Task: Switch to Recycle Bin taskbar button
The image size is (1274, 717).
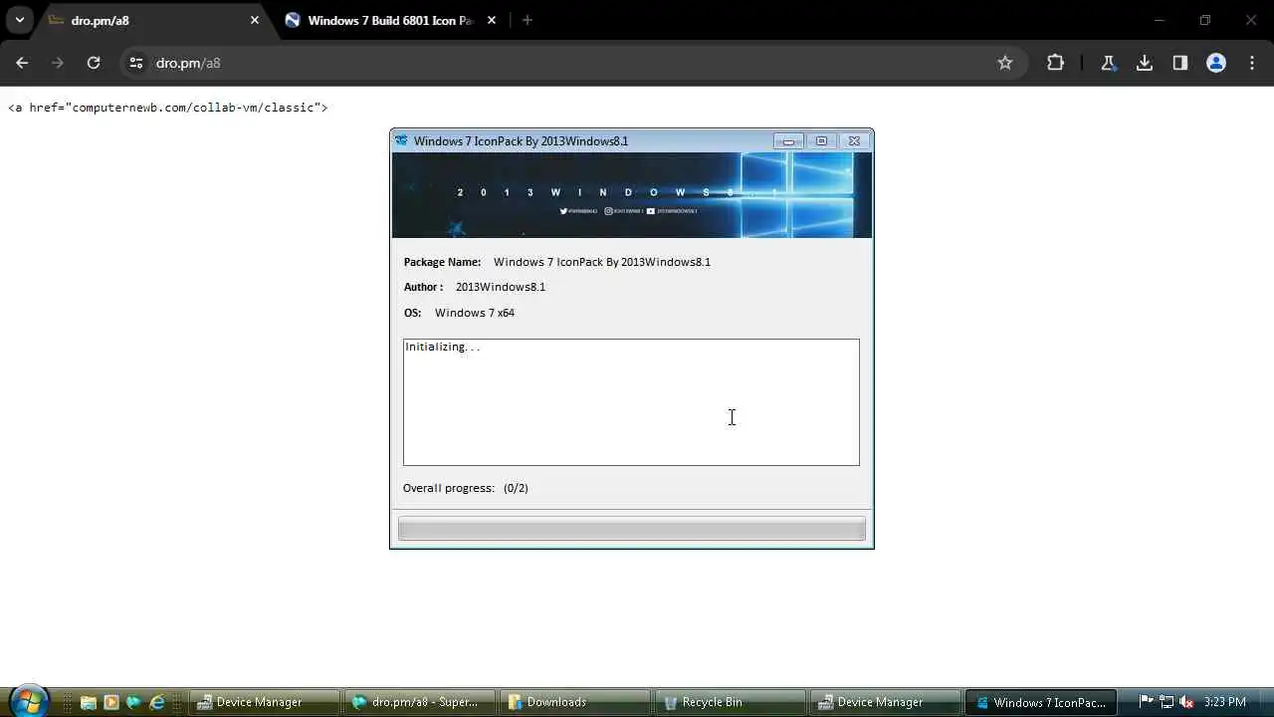Action: [x=731, y=702]
